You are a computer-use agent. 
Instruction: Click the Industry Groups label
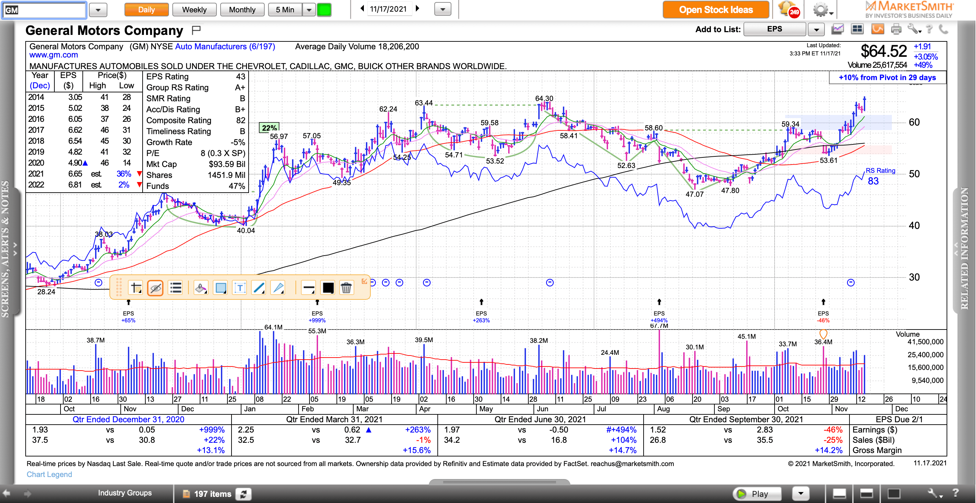(x=125, y=493)
